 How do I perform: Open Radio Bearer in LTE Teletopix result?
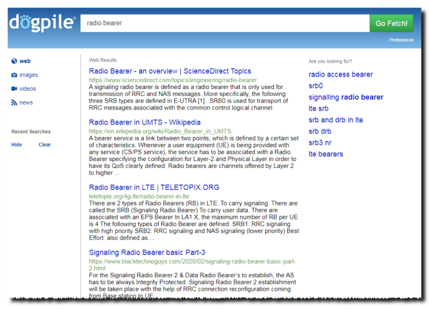point(154,187)
